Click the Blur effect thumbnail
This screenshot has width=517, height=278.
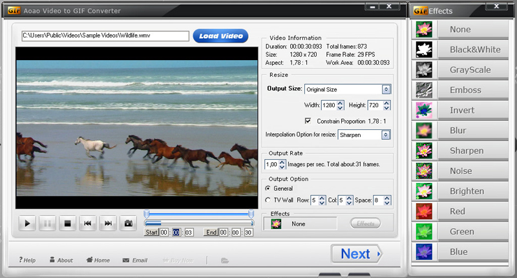coord(424,130)
